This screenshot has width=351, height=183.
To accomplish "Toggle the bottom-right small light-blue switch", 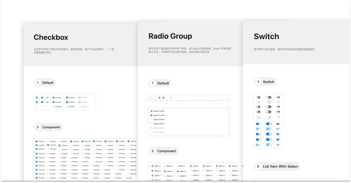I will click(x=278, y=145).
